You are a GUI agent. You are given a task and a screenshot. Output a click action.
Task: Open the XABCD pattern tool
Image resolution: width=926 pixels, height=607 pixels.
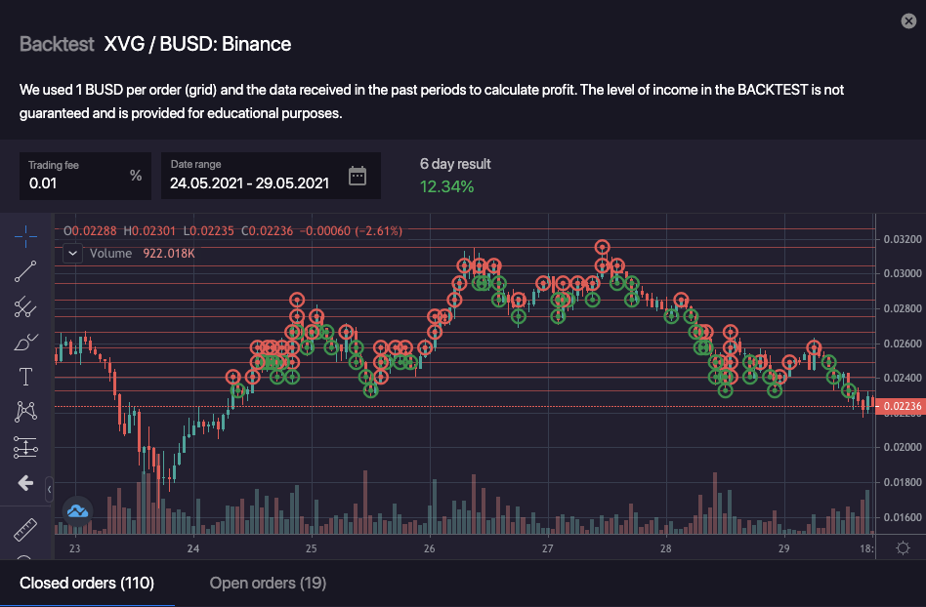pos(25,412)
